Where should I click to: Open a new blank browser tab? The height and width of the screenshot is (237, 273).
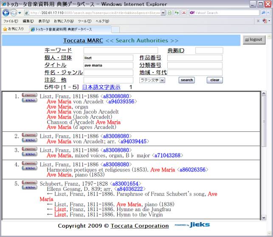pyautogui.click(x=115, y=30)
